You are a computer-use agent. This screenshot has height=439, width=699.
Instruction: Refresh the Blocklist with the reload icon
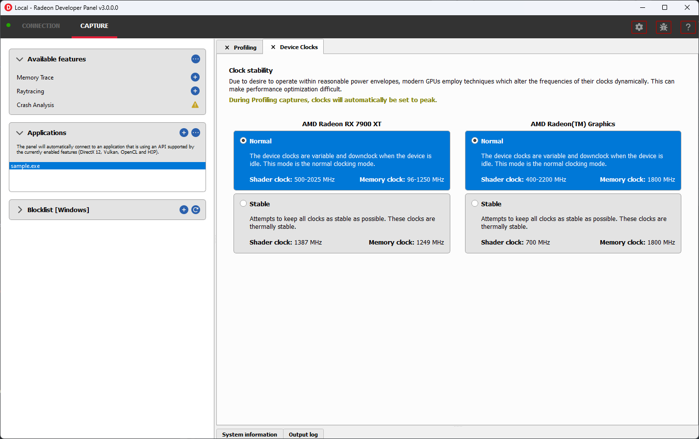196,210
